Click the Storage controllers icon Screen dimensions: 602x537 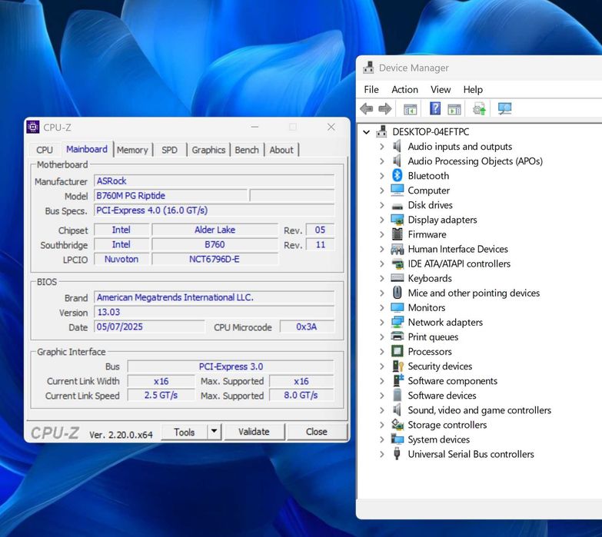pyautogui.click(x=397, y=425)
